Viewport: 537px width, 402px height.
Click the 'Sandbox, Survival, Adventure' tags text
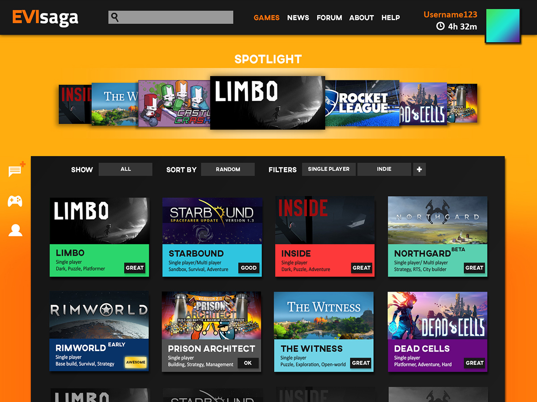pyautogui.click(x=198, y=269)
